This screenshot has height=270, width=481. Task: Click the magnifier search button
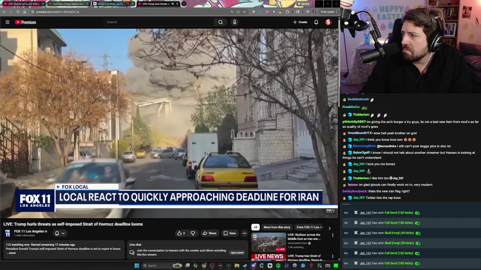[x=221, y=22]
